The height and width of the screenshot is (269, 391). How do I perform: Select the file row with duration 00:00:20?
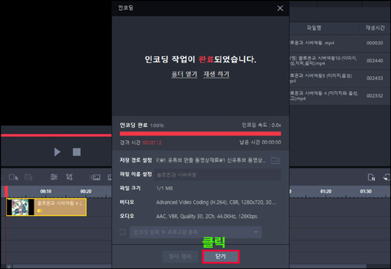point(340,43)
